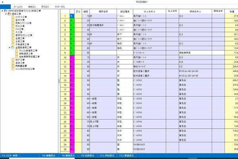Click the 部位建具 column header
This screenshot has width=238, height=159.
click(125, 12)
